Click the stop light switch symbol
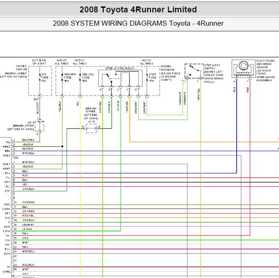This screenshot has height=278, width=279. tap(194, 71)
